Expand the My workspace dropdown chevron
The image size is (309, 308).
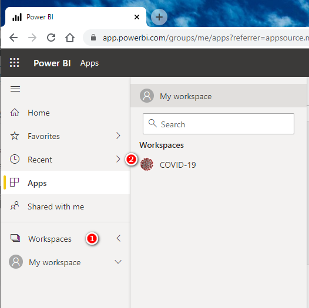point(118,262)
